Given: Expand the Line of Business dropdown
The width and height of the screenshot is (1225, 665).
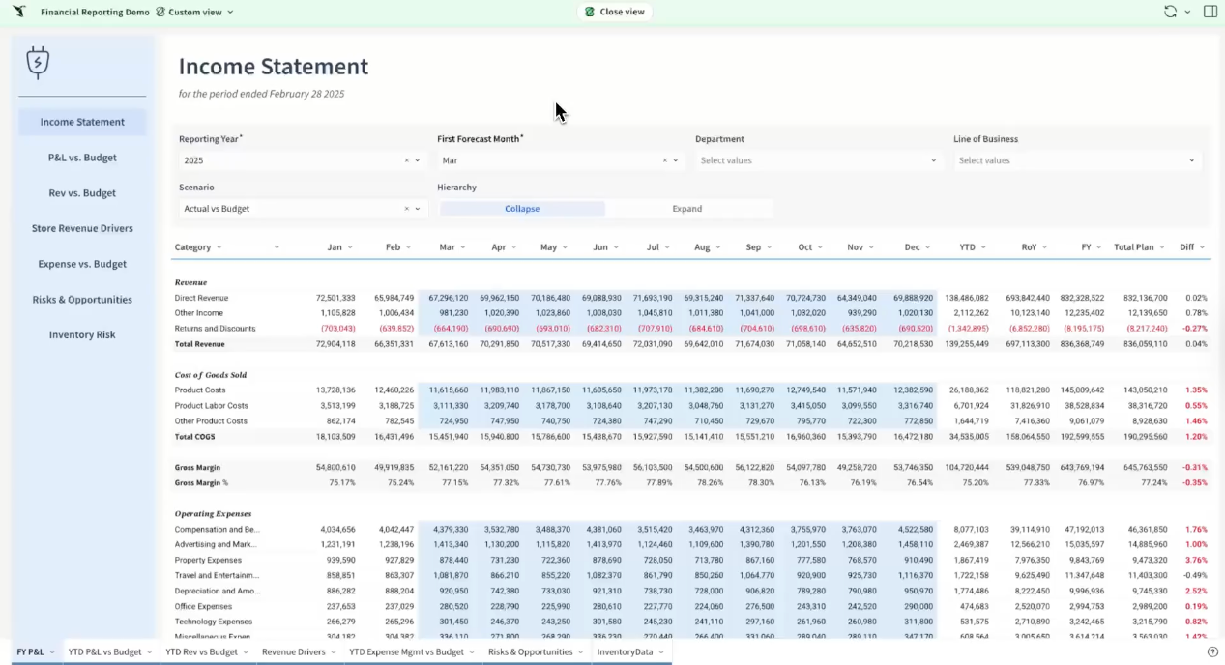Looking at the screenshot, I should (x=1076, y=160).
